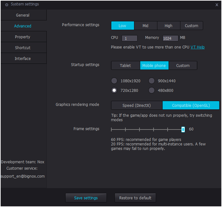Close the System settings window
Screen dimensions: 222x207
coord(216,5)
